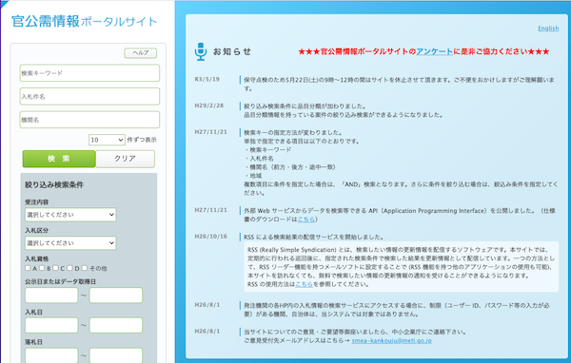The height and width of the screenshot is (363, 571).
Task: Check the 入札資格 C checkbox
Action: click(x=55, y=268)
